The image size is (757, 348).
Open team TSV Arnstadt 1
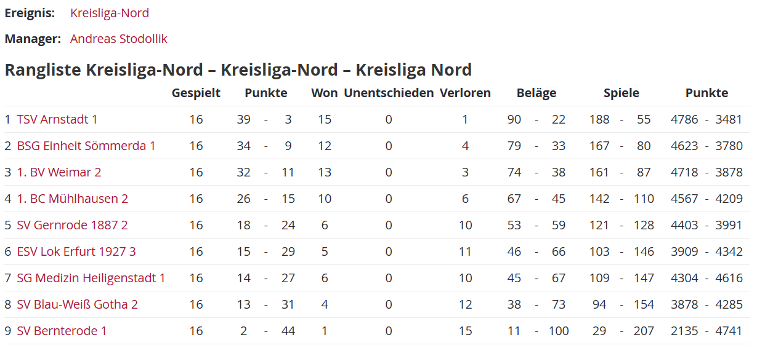[57, 119]
